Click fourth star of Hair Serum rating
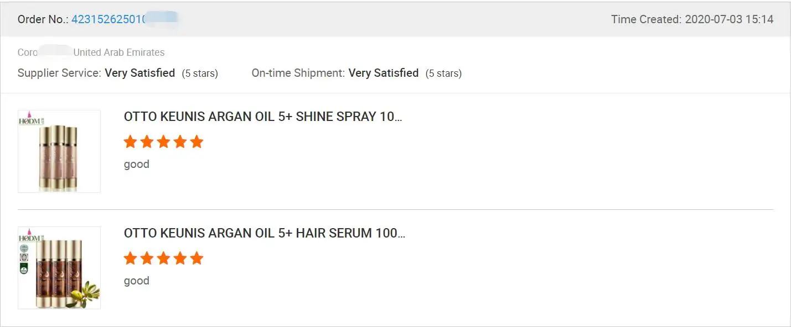 [180, 259]
